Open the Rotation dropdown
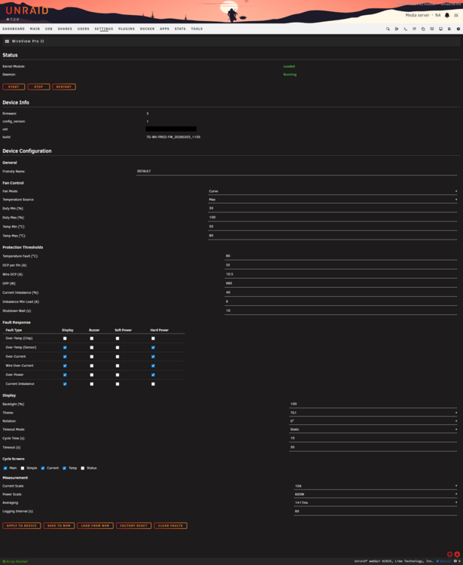Image resolution: width=463 pixels, height=565 pixels. pos(373,421)
